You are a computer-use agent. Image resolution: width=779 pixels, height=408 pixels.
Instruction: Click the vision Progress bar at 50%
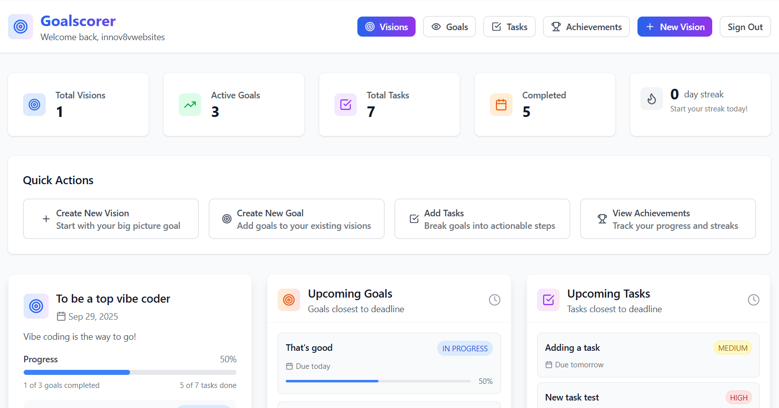coord(130,372)
